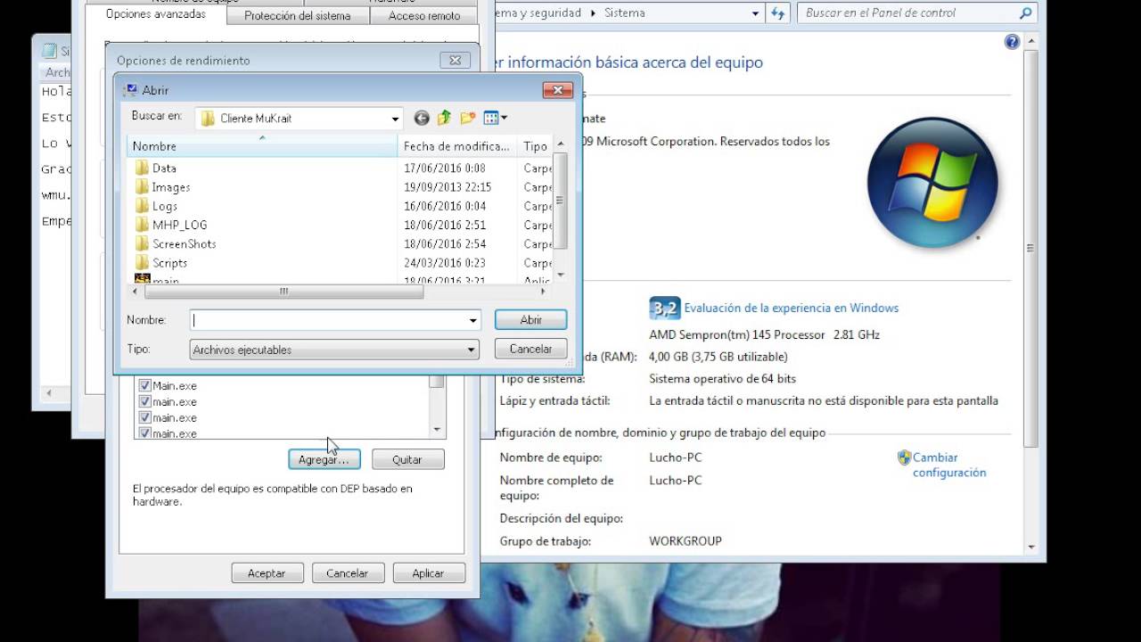The height and width of the screenshot is (642, 1141).
Task: Click the date 19/09/2013 22:15
Action: click(x=447, y=187)
